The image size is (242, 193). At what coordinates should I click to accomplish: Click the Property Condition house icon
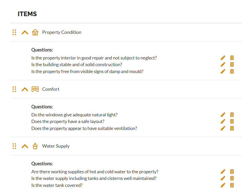pyautogui.click(x=35, y=32)
